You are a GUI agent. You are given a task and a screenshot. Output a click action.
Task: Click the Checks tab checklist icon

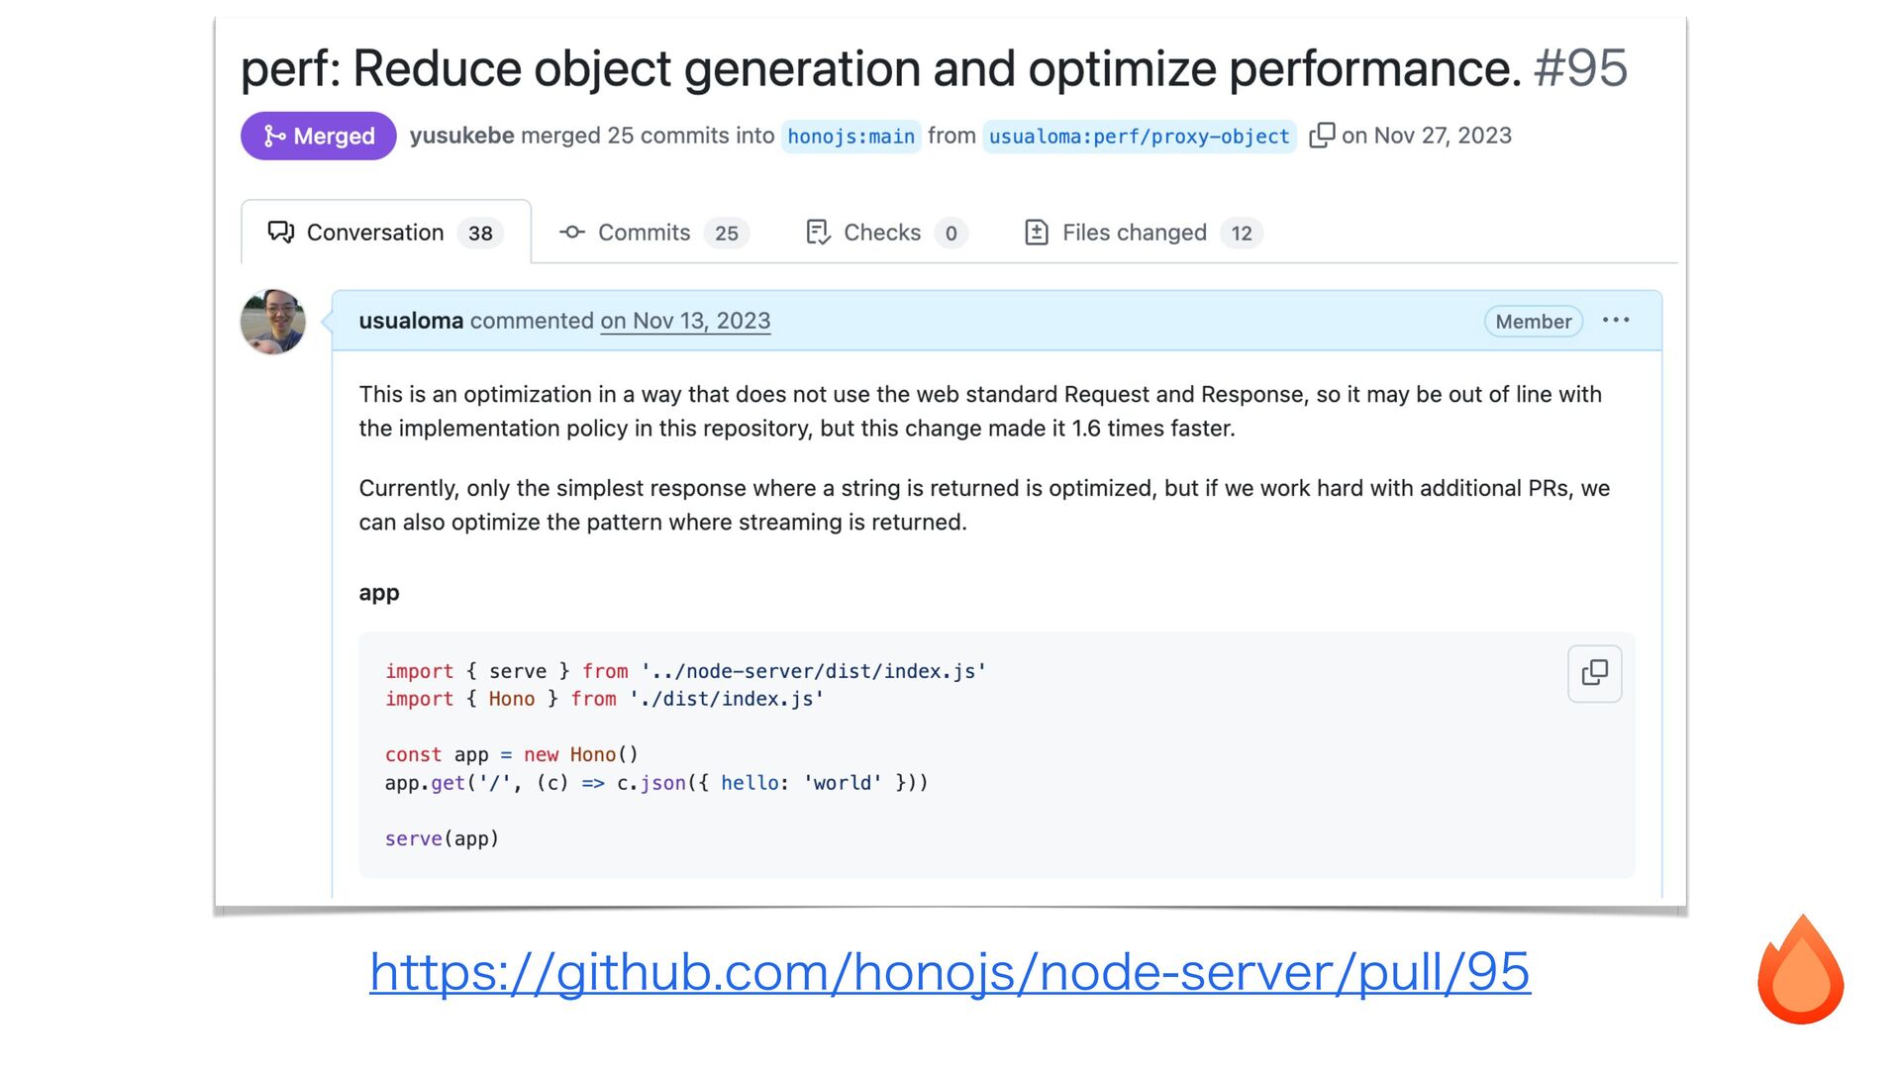818,233
